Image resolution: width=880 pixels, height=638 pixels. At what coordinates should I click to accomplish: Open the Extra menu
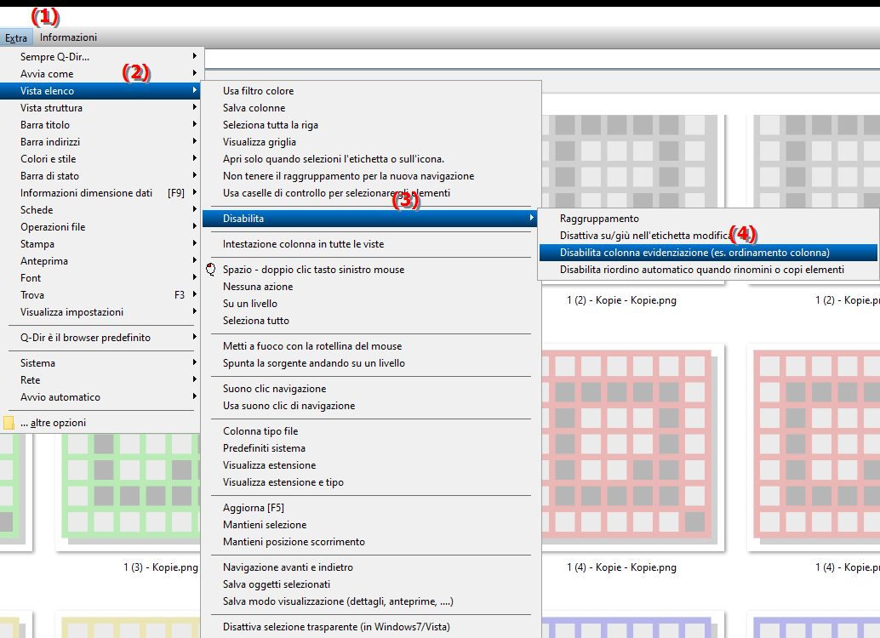(x=16, y=37)
